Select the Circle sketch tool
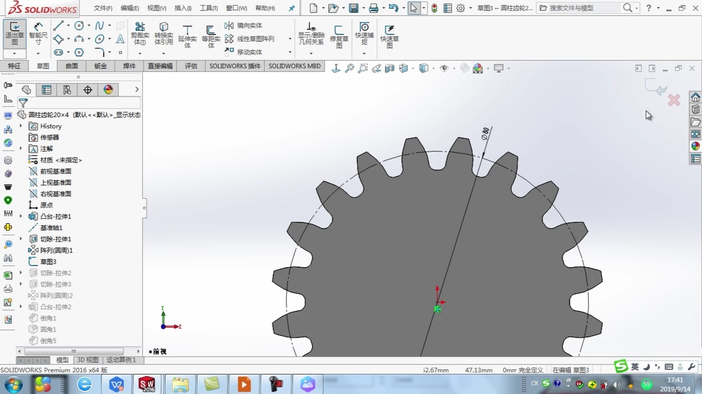This screenshot has width=702, height=394. 79,26
